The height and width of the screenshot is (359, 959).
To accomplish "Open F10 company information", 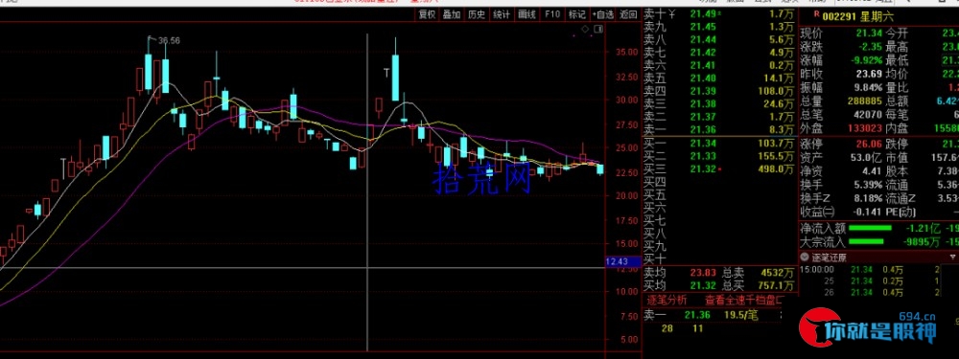I will point(552,14).
